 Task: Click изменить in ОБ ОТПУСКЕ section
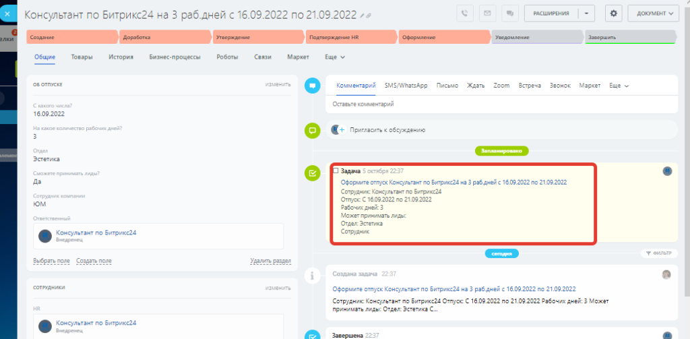click(278, 84)
